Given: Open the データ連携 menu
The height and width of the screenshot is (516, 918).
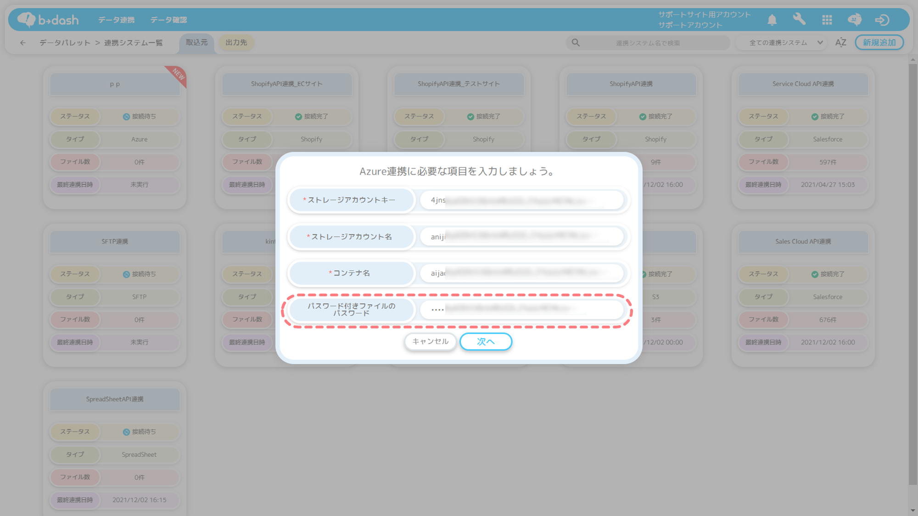Looking at the screenshot, I should coord(116,20).
